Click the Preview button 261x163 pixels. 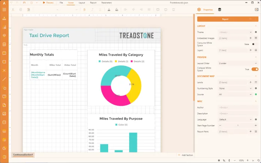click(48, 3)
